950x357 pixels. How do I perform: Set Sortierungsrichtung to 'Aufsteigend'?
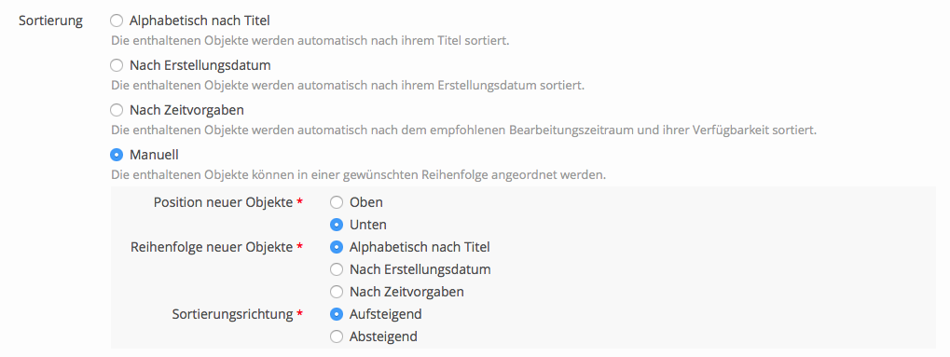click(x=337, y=314)
